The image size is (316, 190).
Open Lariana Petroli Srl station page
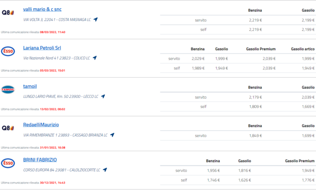pyautogui.click(x=42, y=48)
